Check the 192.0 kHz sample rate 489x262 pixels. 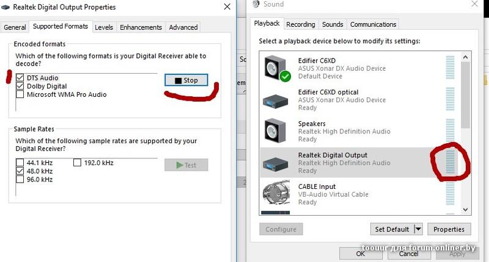click(78, 163)
